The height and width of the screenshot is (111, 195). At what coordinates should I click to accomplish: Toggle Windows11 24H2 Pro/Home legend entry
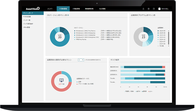(x=85, y=31)
